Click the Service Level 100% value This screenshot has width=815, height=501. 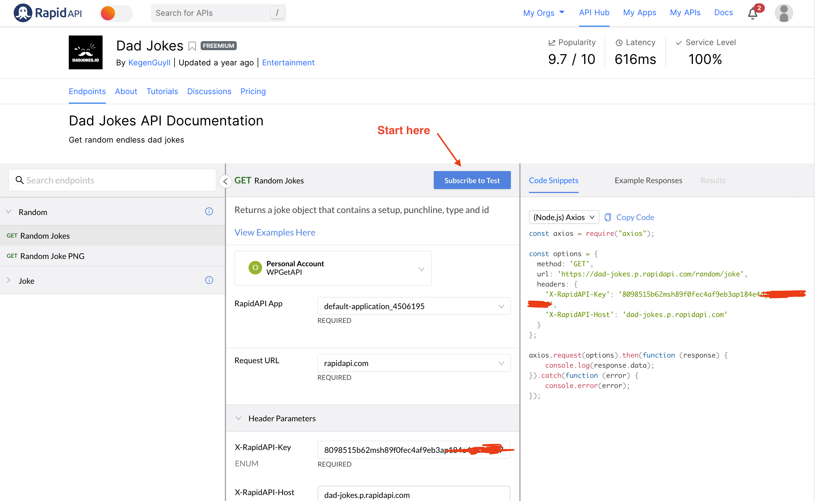click(705, 59)
